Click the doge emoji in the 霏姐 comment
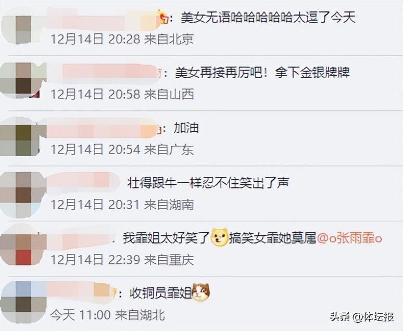403x331 pixels. (219, 237)
